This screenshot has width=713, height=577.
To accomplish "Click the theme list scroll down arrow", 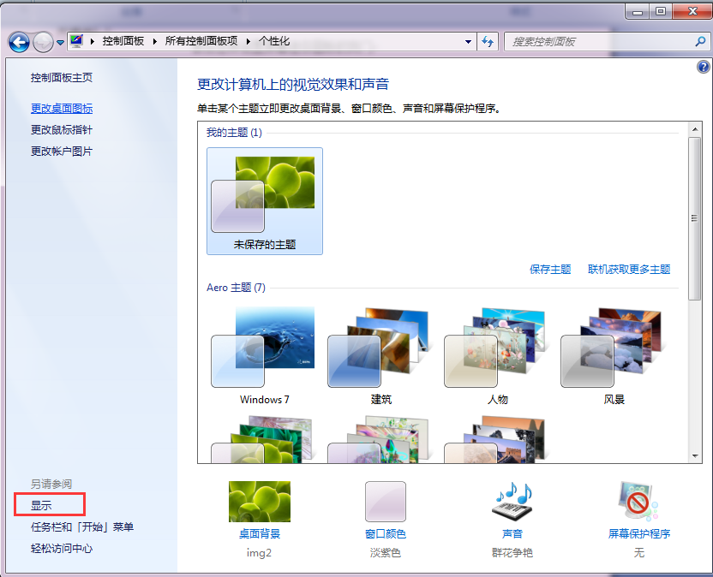I will point(695,455).
